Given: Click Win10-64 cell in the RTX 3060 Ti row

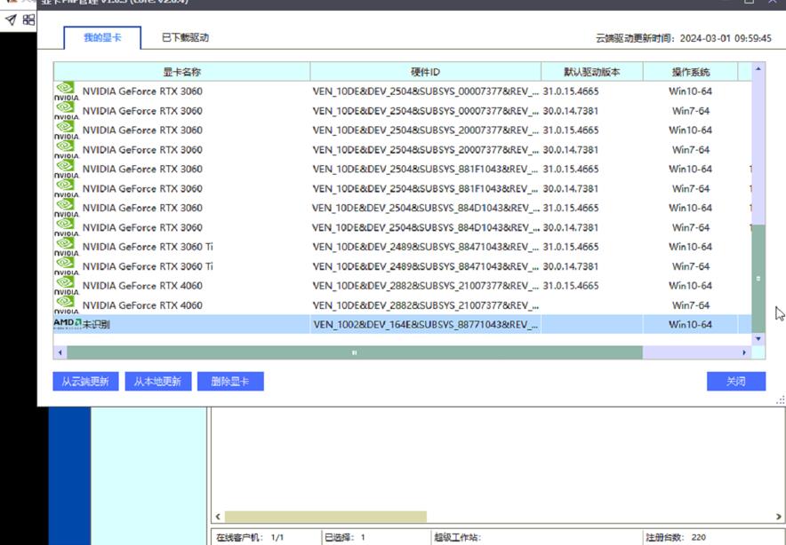Looking at the screenshot, I should (x=690, y=247).
